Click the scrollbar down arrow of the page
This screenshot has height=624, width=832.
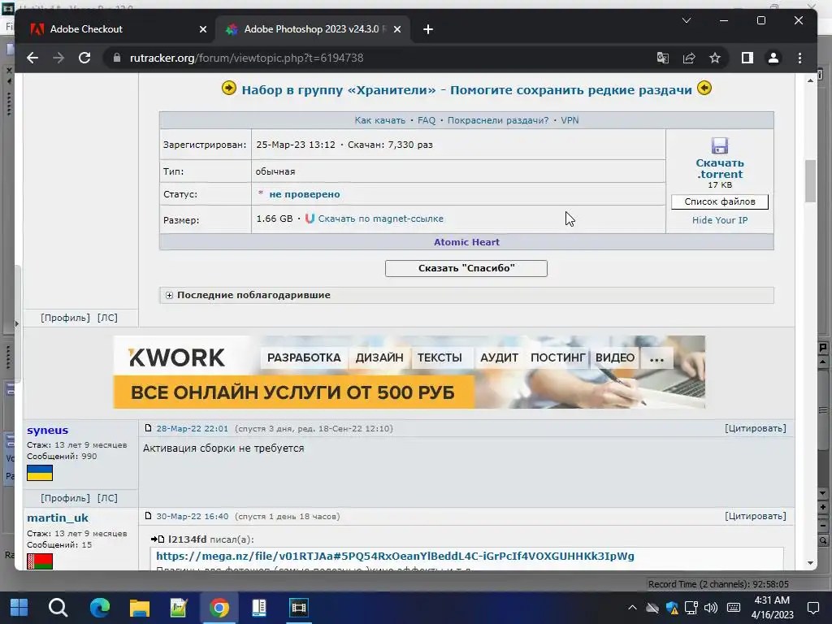(x=810, y=563)
